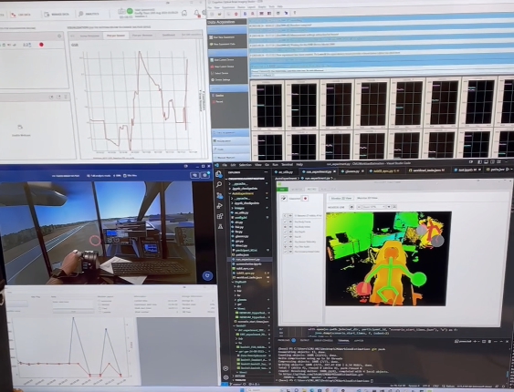Click the viewer icon left of record button
The height and width of the screenshot is (392, 514).
[284, 199]
